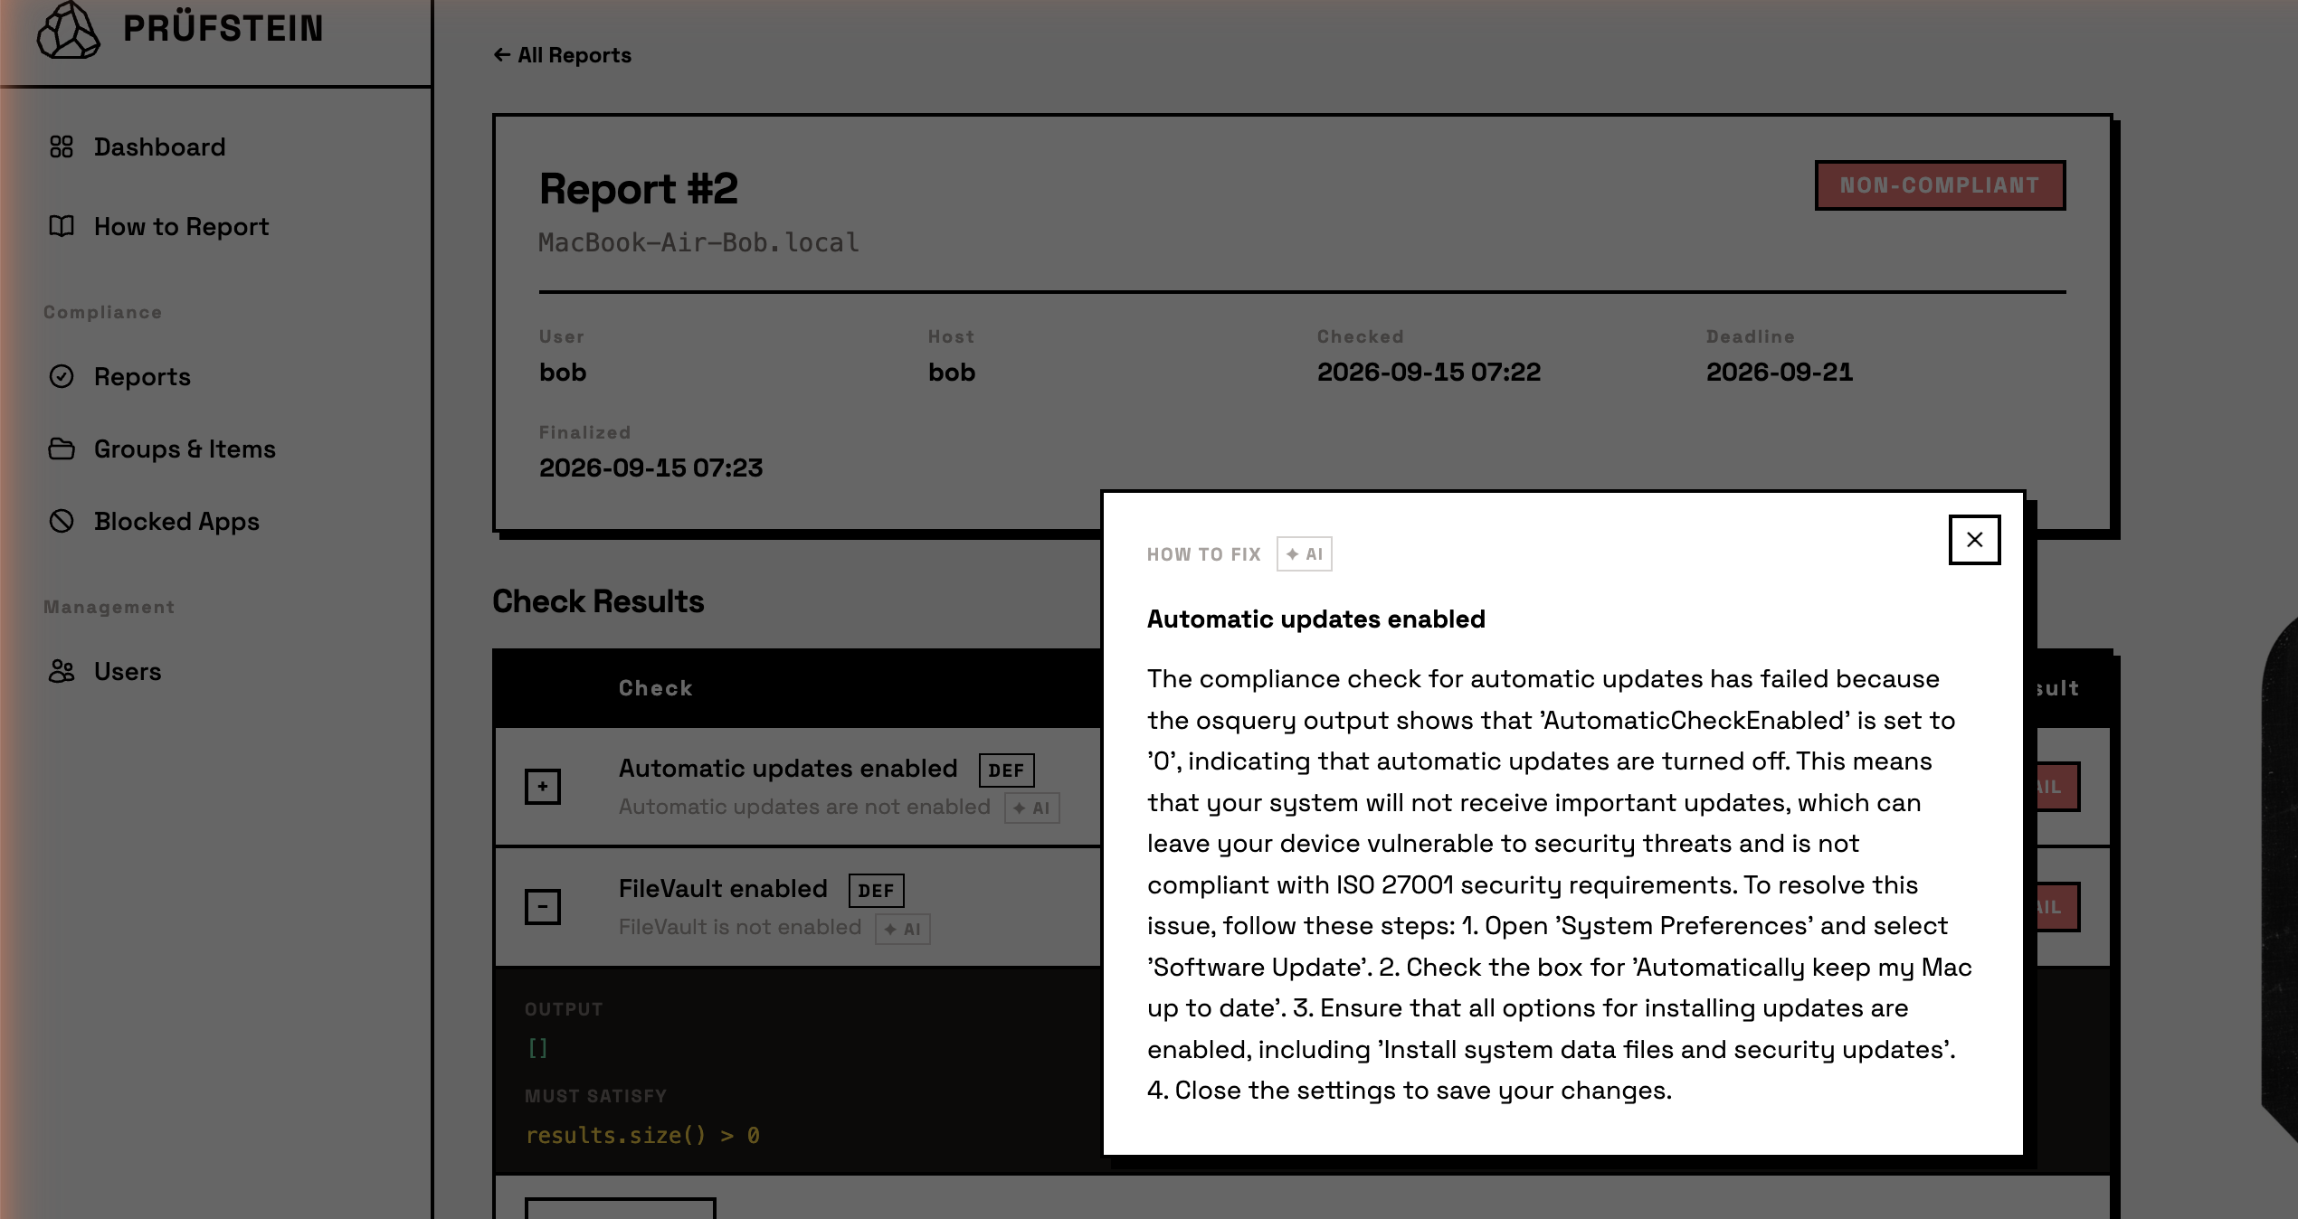The width and height of the screenshot is (2298, 1219).
Task: Open Dashboard from the sidebar
Action: [159, 146]
